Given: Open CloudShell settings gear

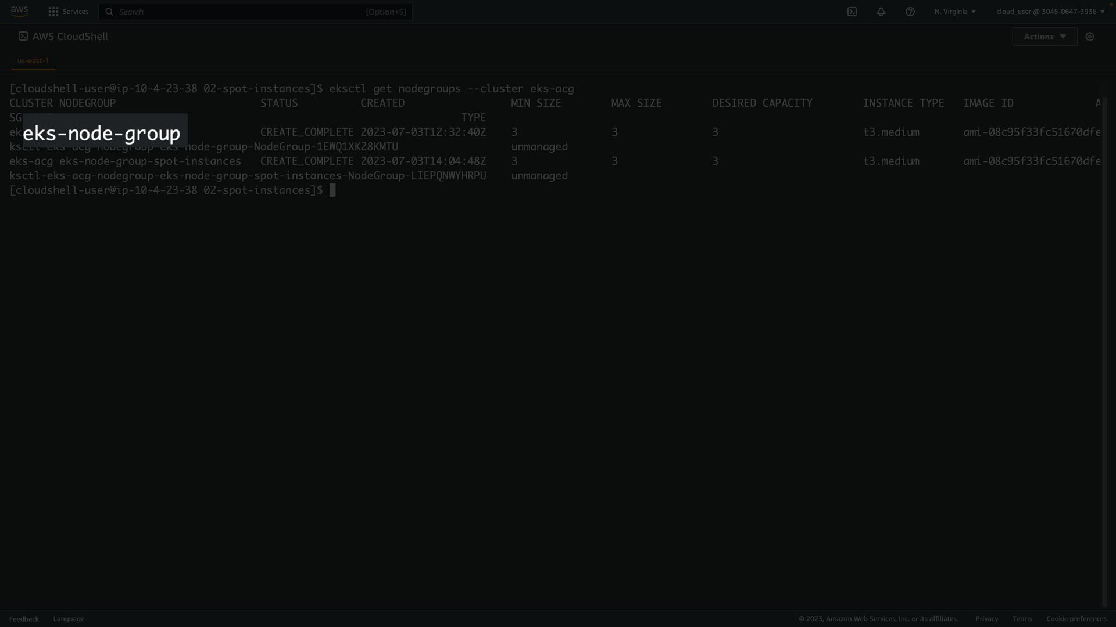Looking at the screenshot, I should (1090, 37).
